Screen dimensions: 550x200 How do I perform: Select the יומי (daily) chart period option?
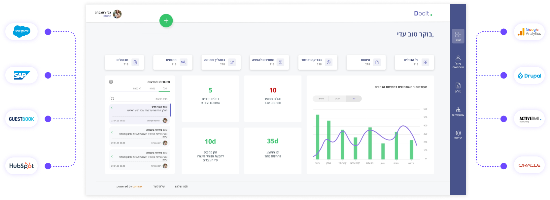(354, 99)
